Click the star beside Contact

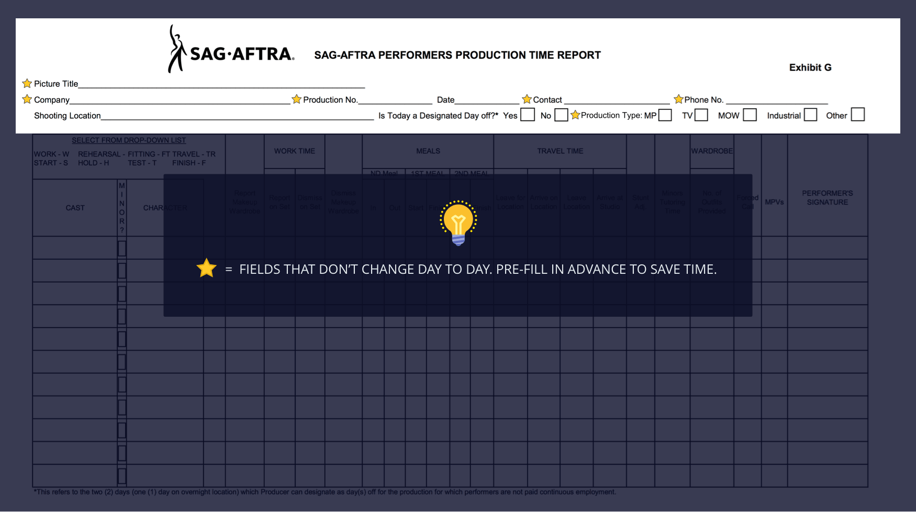527,99
